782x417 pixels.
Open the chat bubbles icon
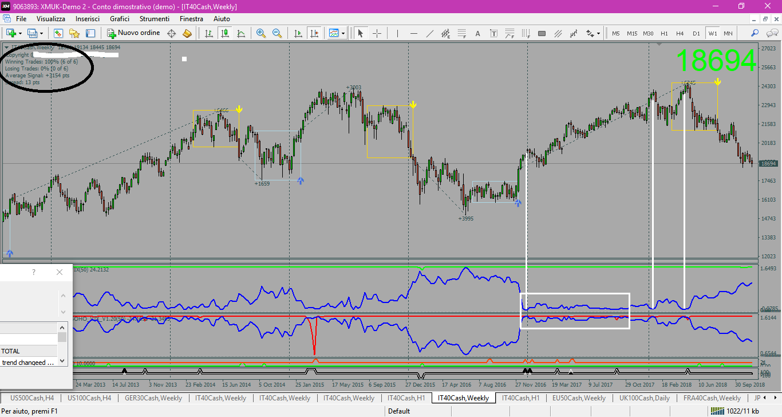(771, 33)
